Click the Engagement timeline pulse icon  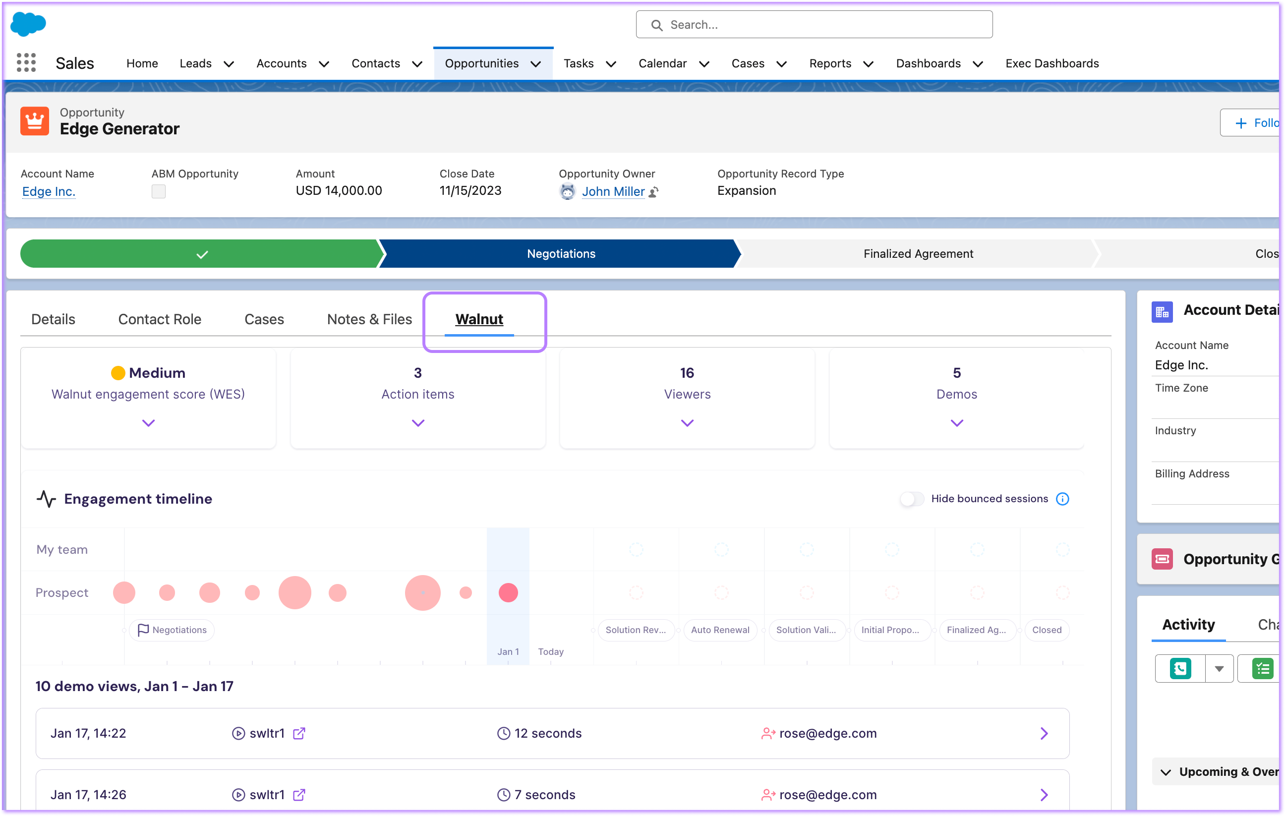47,499
